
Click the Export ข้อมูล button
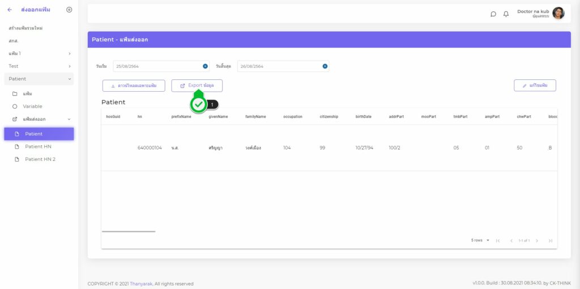197,86
